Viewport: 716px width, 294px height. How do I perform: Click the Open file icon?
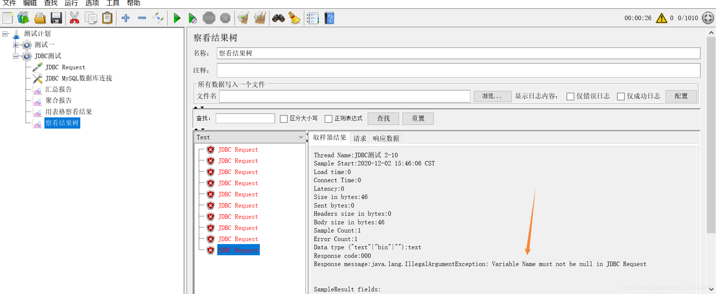pyautogui.click(x=40, y=18)
